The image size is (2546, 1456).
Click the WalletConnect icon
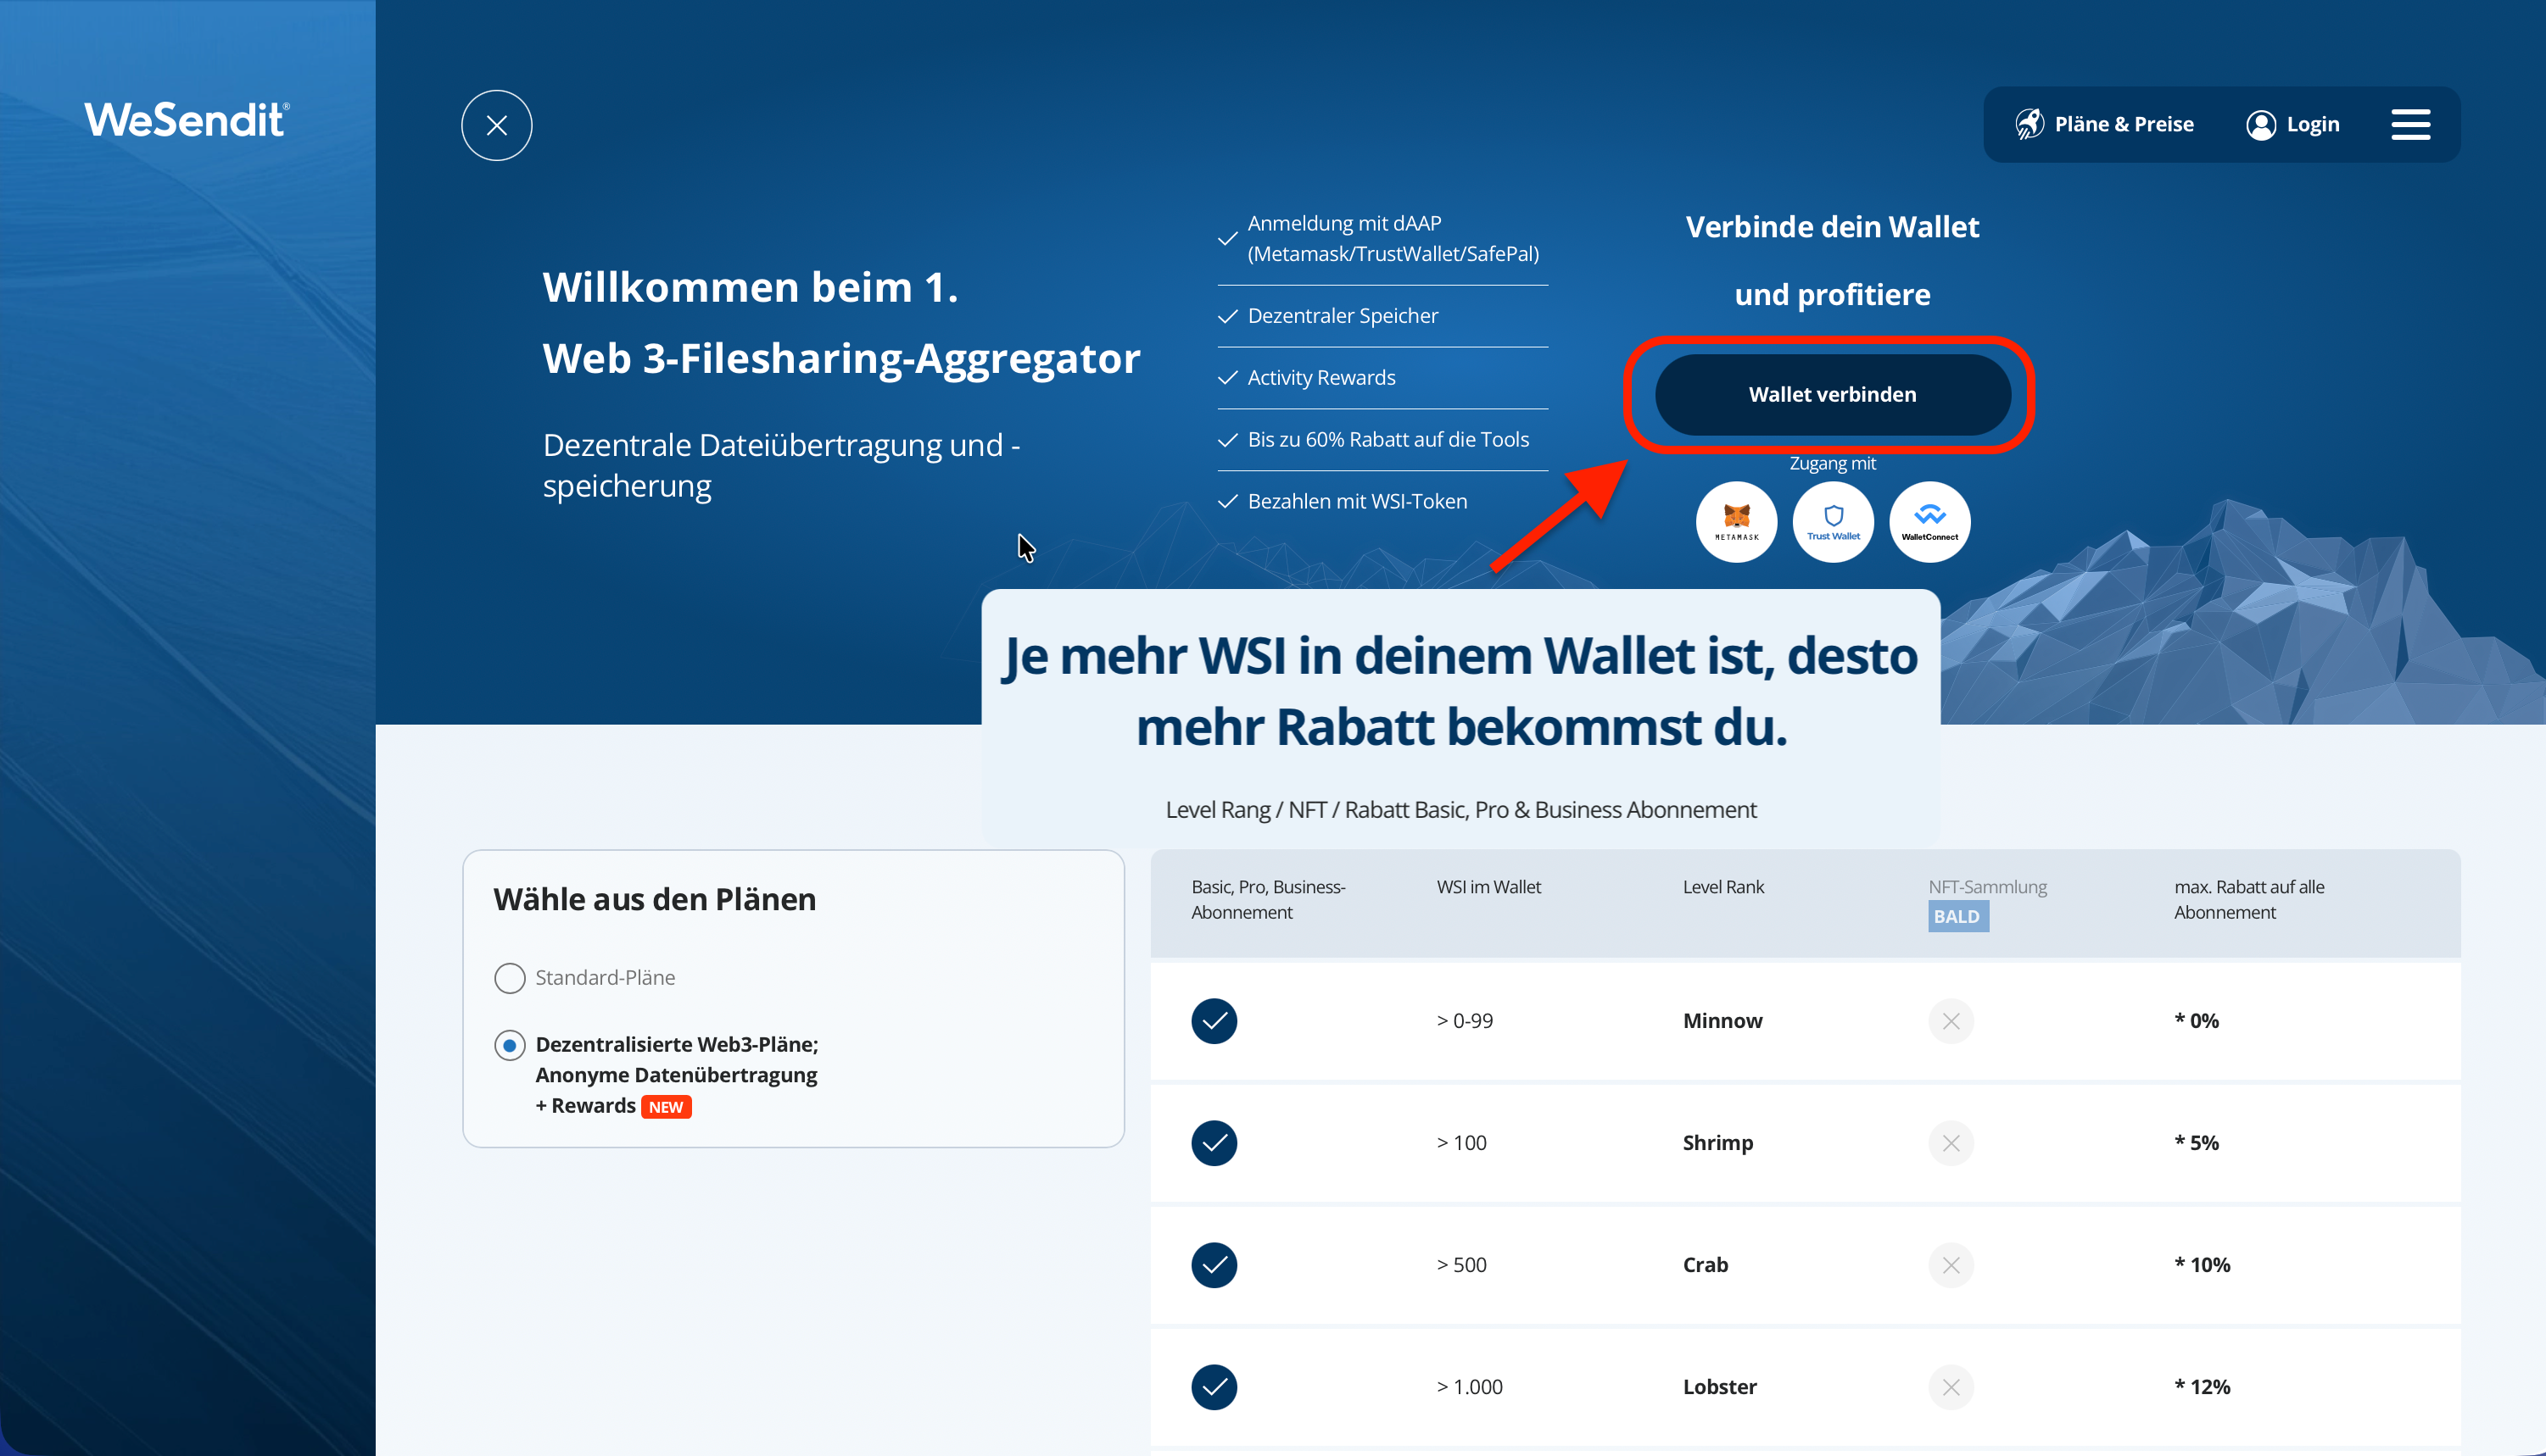pyautogui.click(x=1929, y=521)
